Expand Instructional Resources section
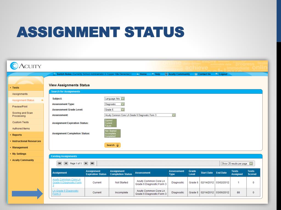This screenshot has height=210, width=281. (26, 141)
